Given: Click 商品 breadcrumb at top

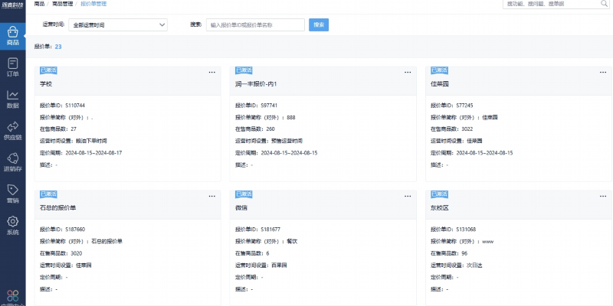Looking at the screenshot, I should point(40,4).
